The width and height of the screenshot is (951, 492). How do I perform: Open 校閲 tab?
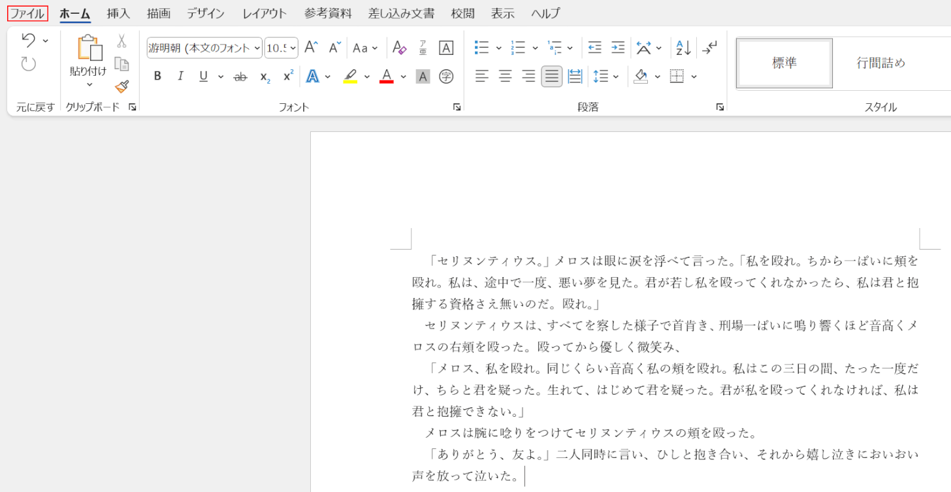point(463,13)
